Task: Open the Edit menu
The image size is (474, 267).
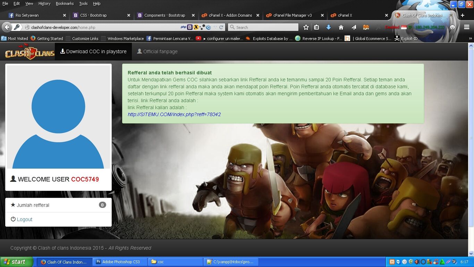Action: (17, 3)
